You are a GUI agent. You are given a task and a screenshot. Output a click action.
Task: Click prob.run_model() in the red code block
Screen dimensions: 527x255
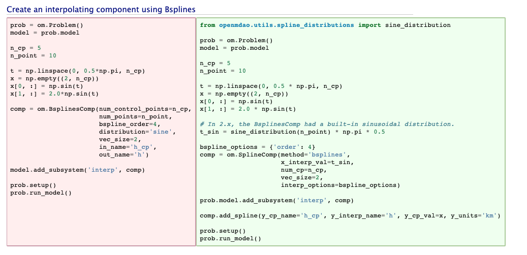[41, 193]
